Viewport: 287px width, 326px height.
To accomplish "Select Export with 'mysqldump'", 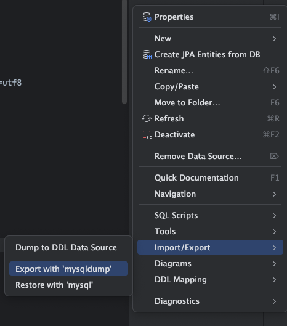I will pyautogui.click(x=68, y=269).
